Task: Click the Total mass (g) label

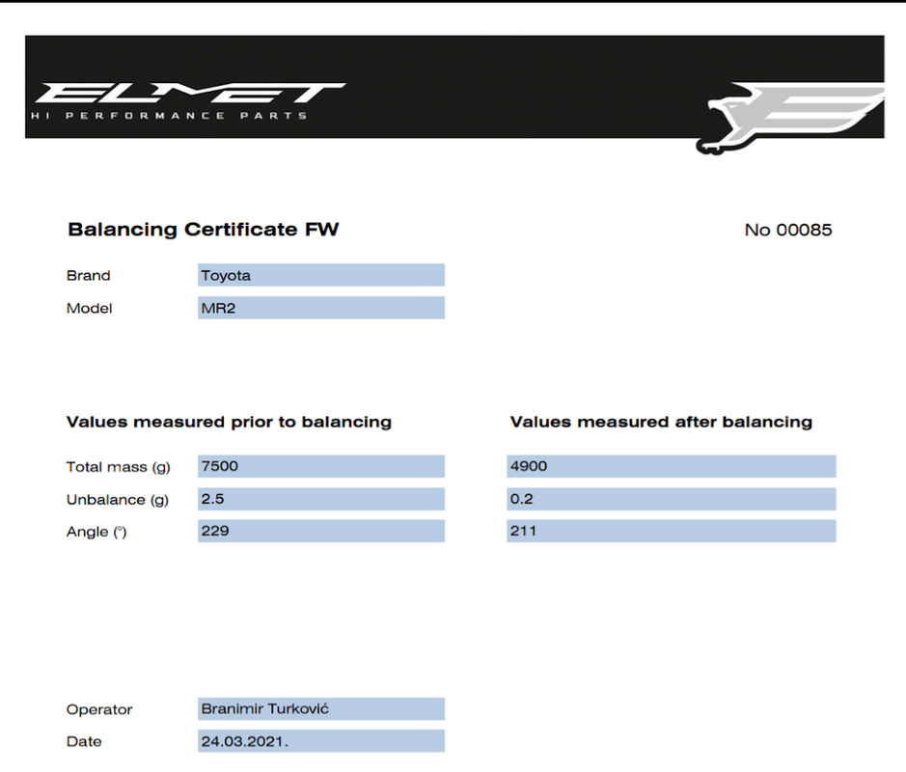Action: tap(119, 467)
